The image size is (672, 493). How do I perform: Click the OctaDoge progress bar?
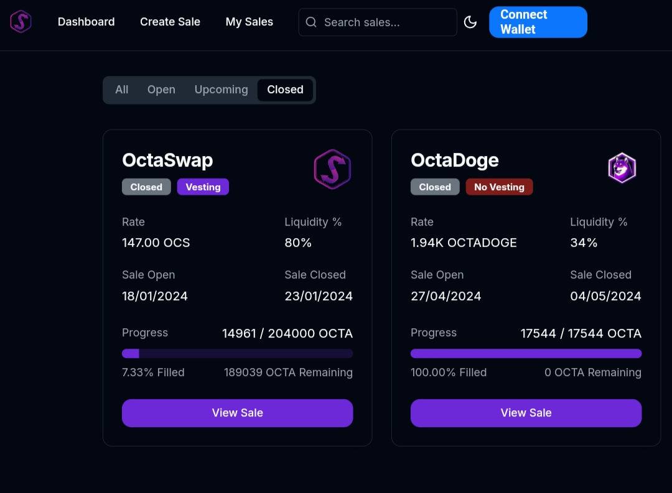(526, 353)
